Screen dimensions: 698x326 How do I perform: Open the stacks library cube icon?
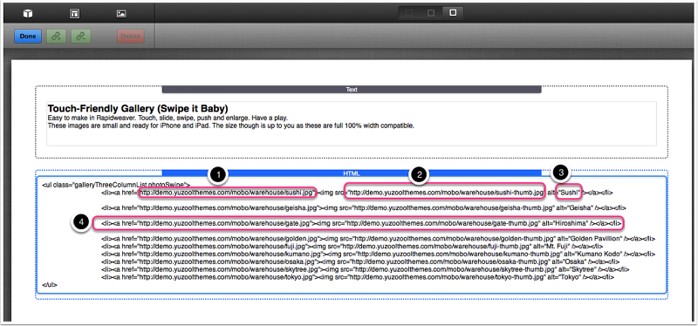coord(28,14)
